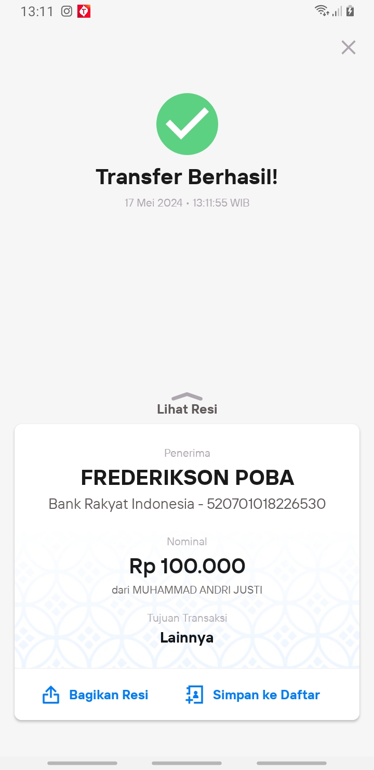Share receipt with Bagikan Resi
Screen dimensions: 374x770
pos(109,695)
